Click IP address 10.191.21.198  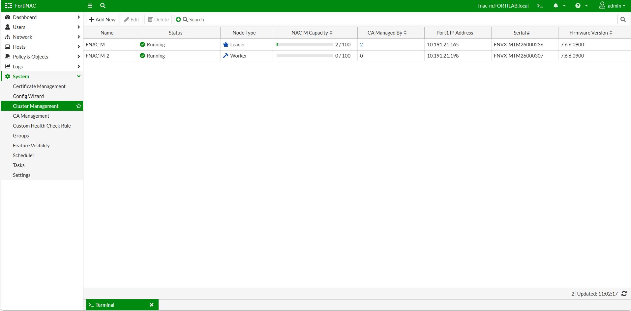pyautogui.click(x=443, y=56)
